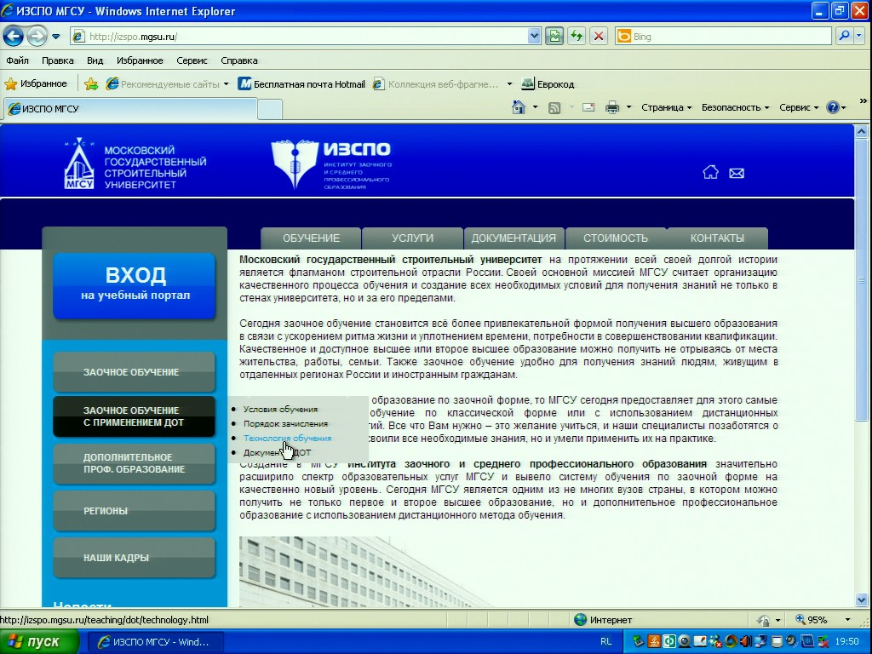Click the Compatibility View icon
Viewport: 872px width, 654px height.
(554, 37)
